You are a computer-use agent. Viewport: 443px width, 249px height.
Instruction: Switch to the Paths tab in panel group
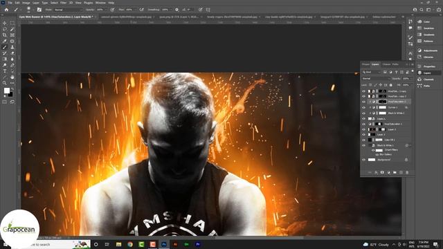(x=395, y=64)
